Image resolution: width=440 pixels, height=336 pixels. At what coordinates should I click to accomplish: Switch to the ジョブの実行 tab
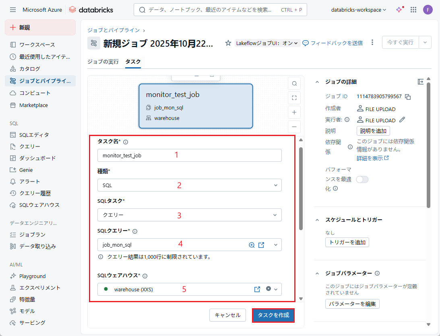[103, 62]
